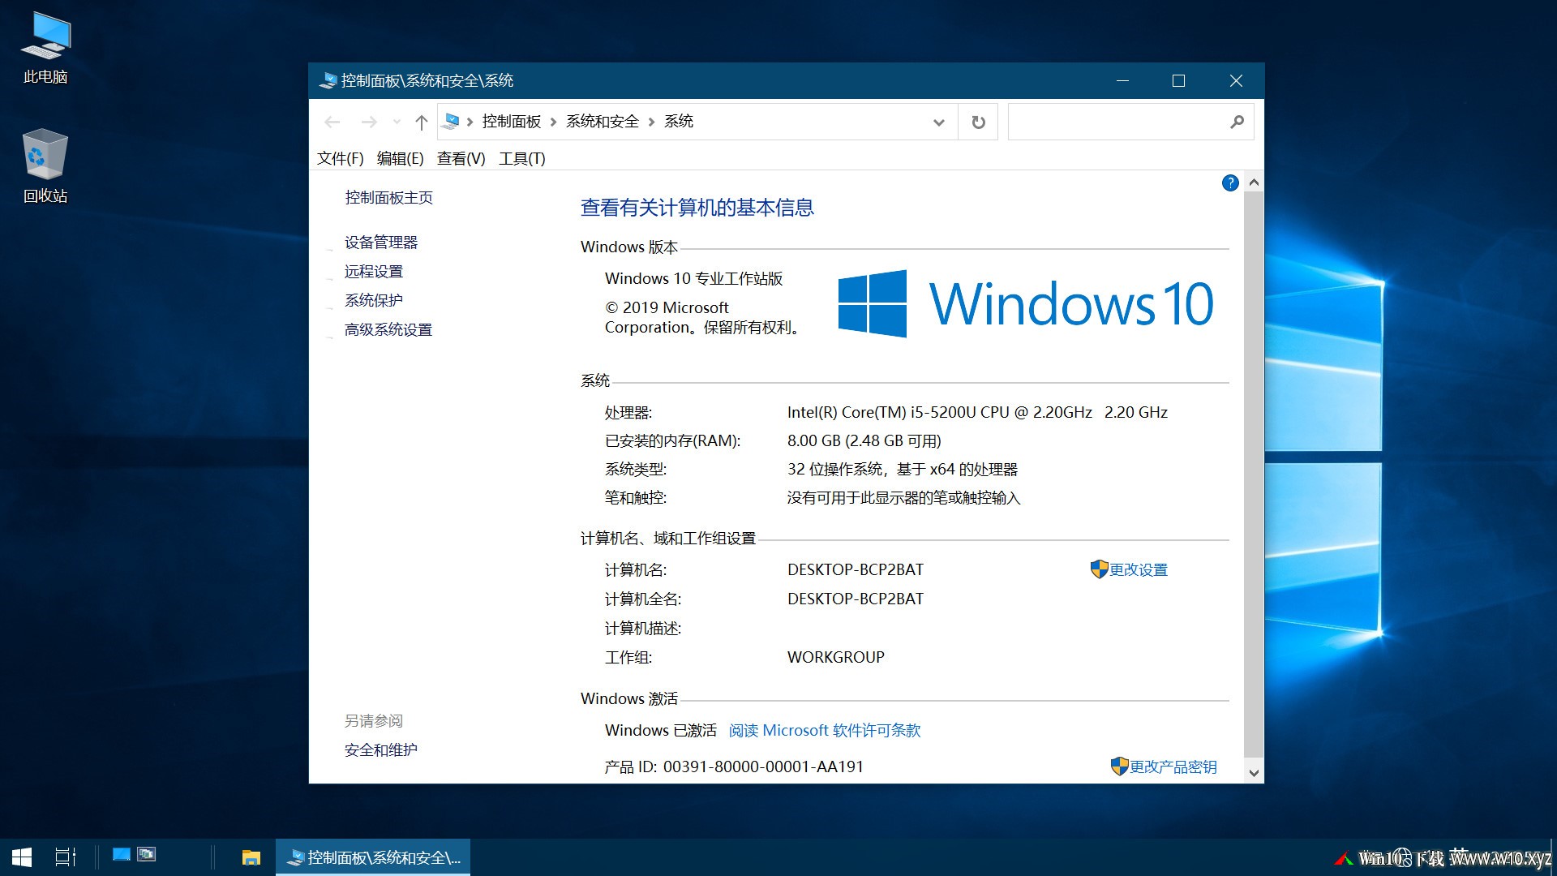Click the text Windows 10 专业工作站版

[x=694, y=278]
